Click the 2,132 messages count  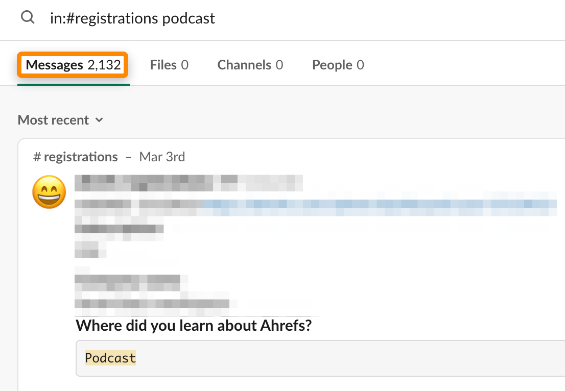[104, 65]
